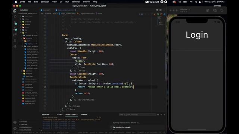Viewport: 239px width, 134px height.
Task: Open the Run and Debug view
Action: point(15,29)
